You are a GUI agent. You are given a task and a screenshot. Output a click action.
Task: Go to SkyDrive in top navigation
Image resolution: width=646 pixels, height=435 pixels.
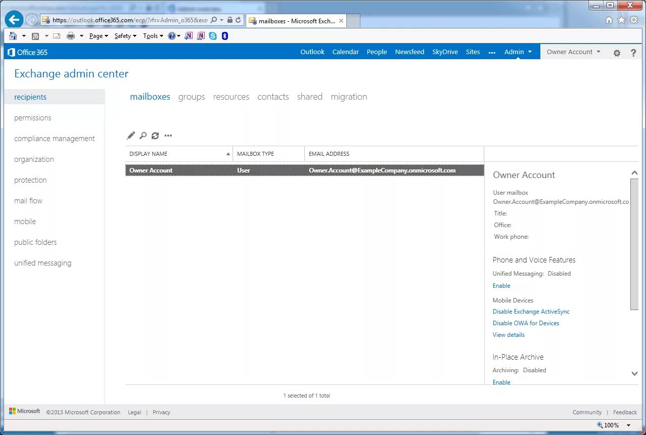click(445, 52)
